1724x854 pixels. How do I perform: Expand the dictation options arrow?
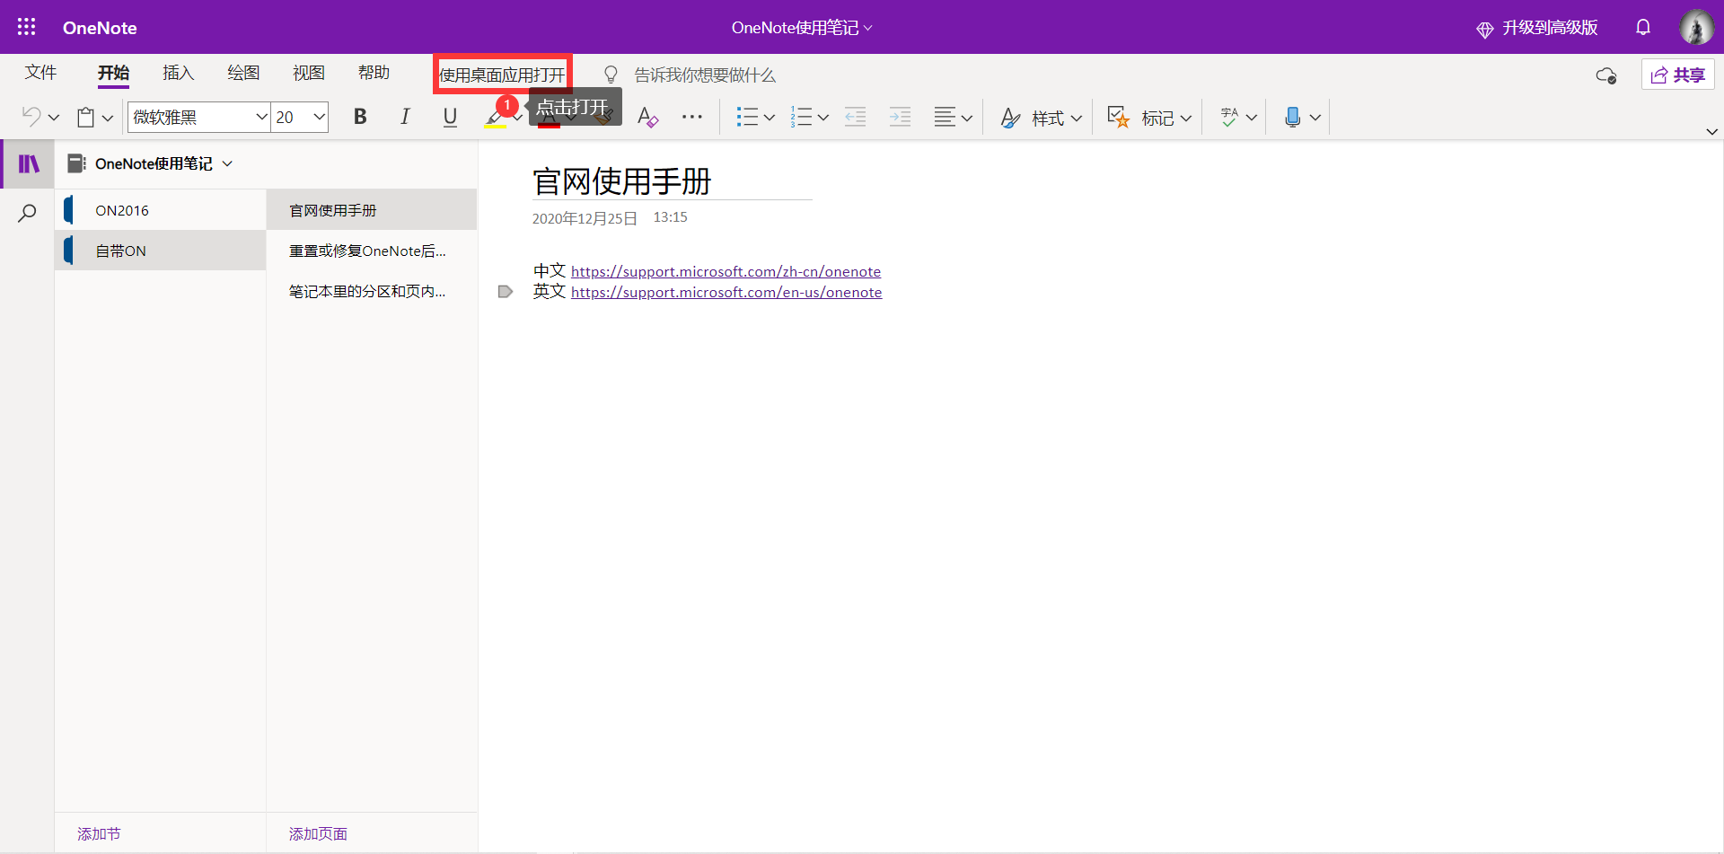click(1315, 118)
